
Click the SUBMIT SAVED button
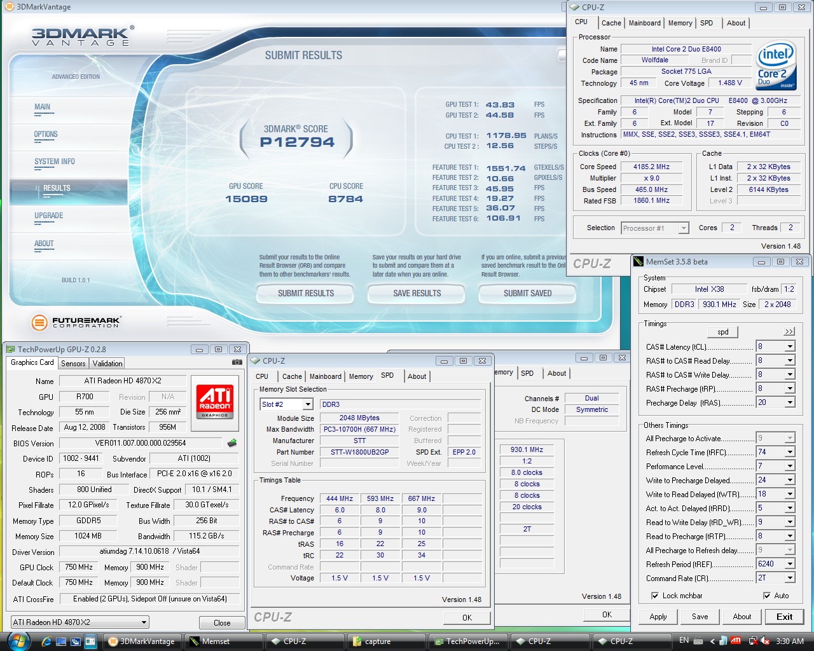(528, 293)
